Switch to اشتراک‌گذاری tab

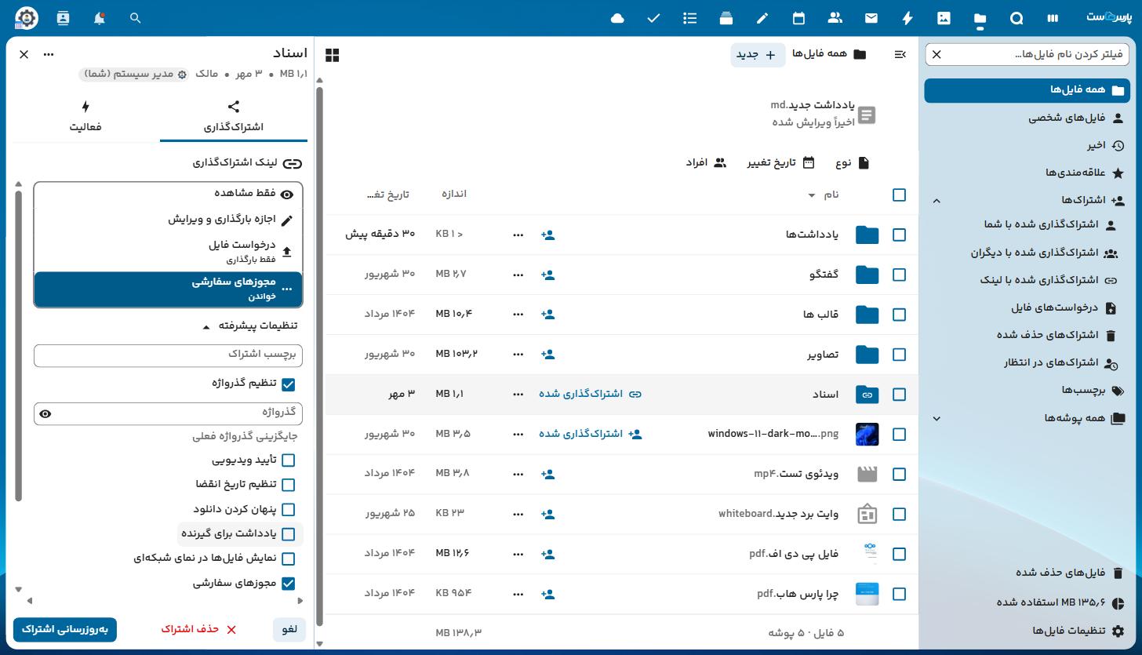234,117
